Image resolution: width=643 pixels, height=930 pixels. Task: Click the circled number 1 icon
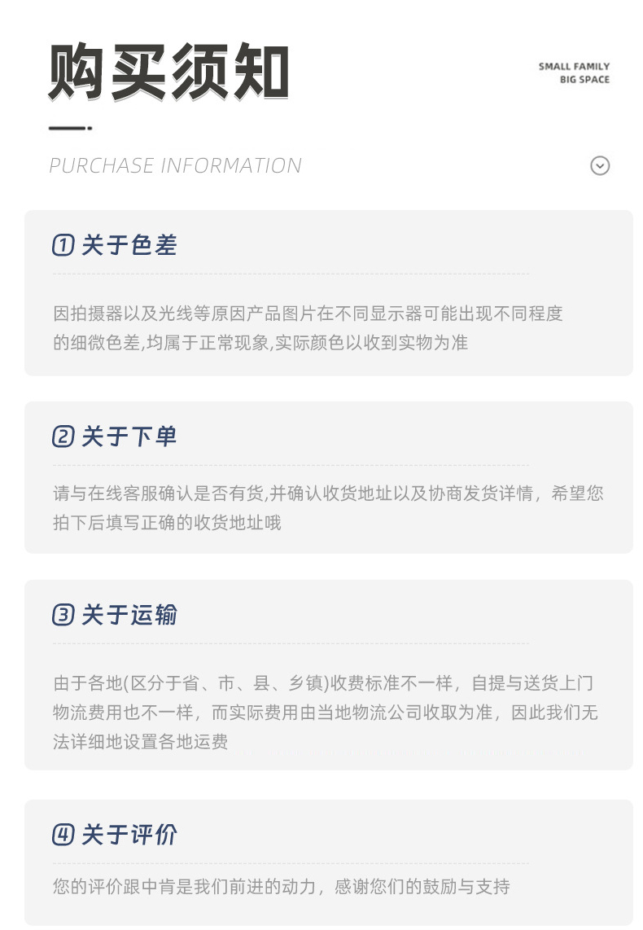point(63,245)
